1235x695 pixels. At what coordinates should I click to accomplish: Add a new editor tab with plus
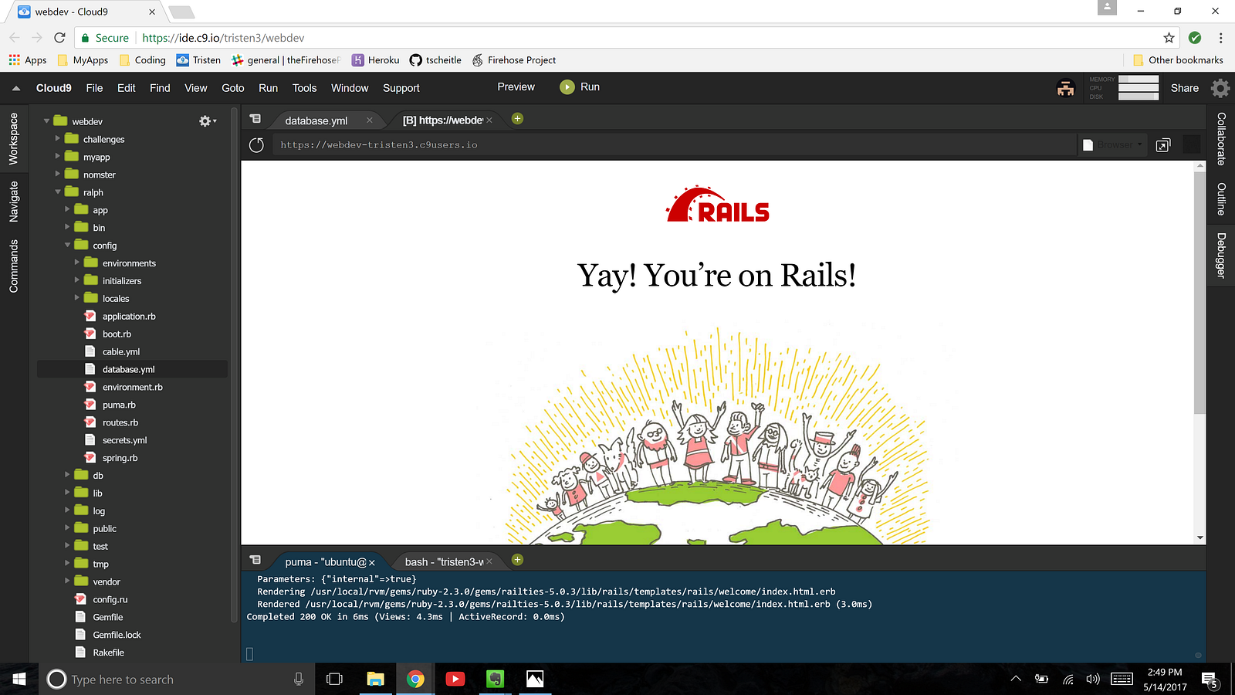[517, 119]
